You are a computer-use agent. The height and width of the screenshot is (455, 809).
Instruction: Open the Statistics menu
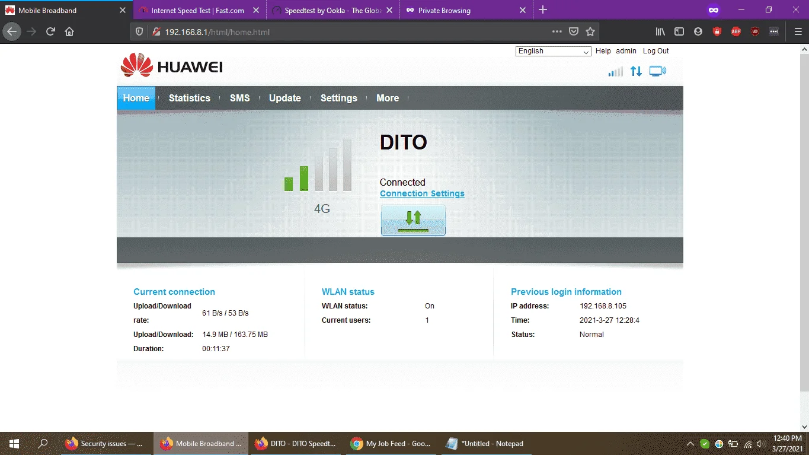(x=190, y=98)
